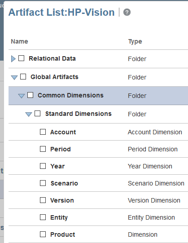Collapse the Global Artifacts folder

14,77
